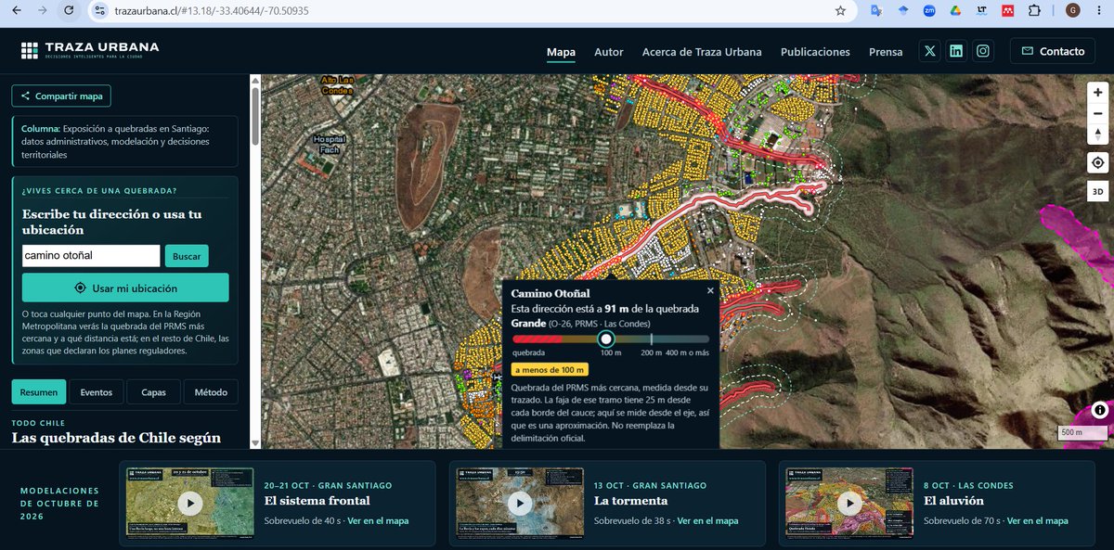1114x550 pixels.
Task: Switch to the Eventos tab
Action: (x=97, y=392)
